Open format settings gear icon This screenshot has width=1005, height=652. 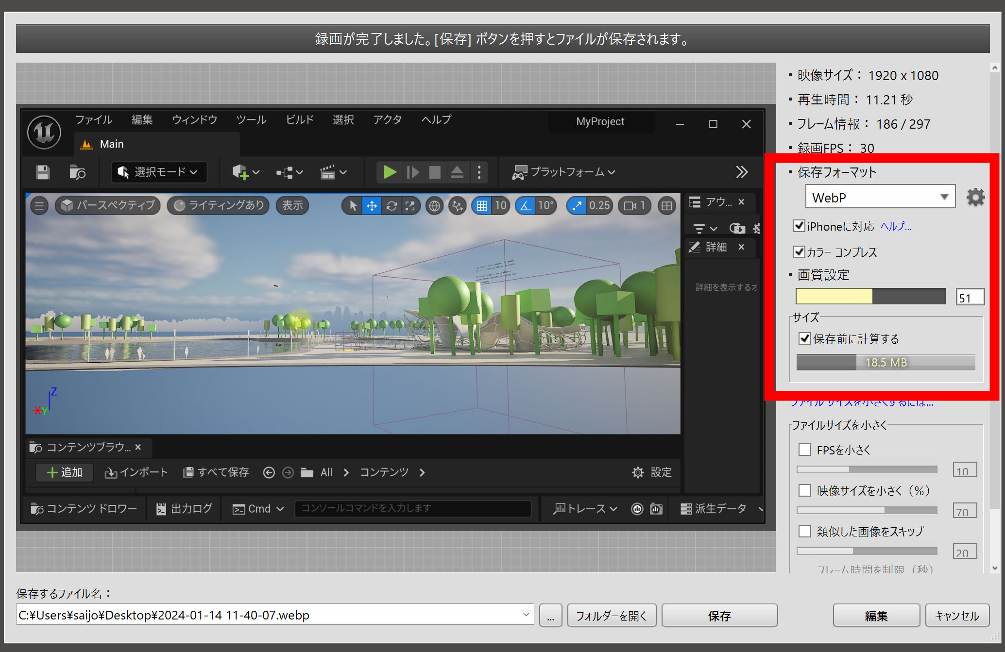tap(975, 197)
